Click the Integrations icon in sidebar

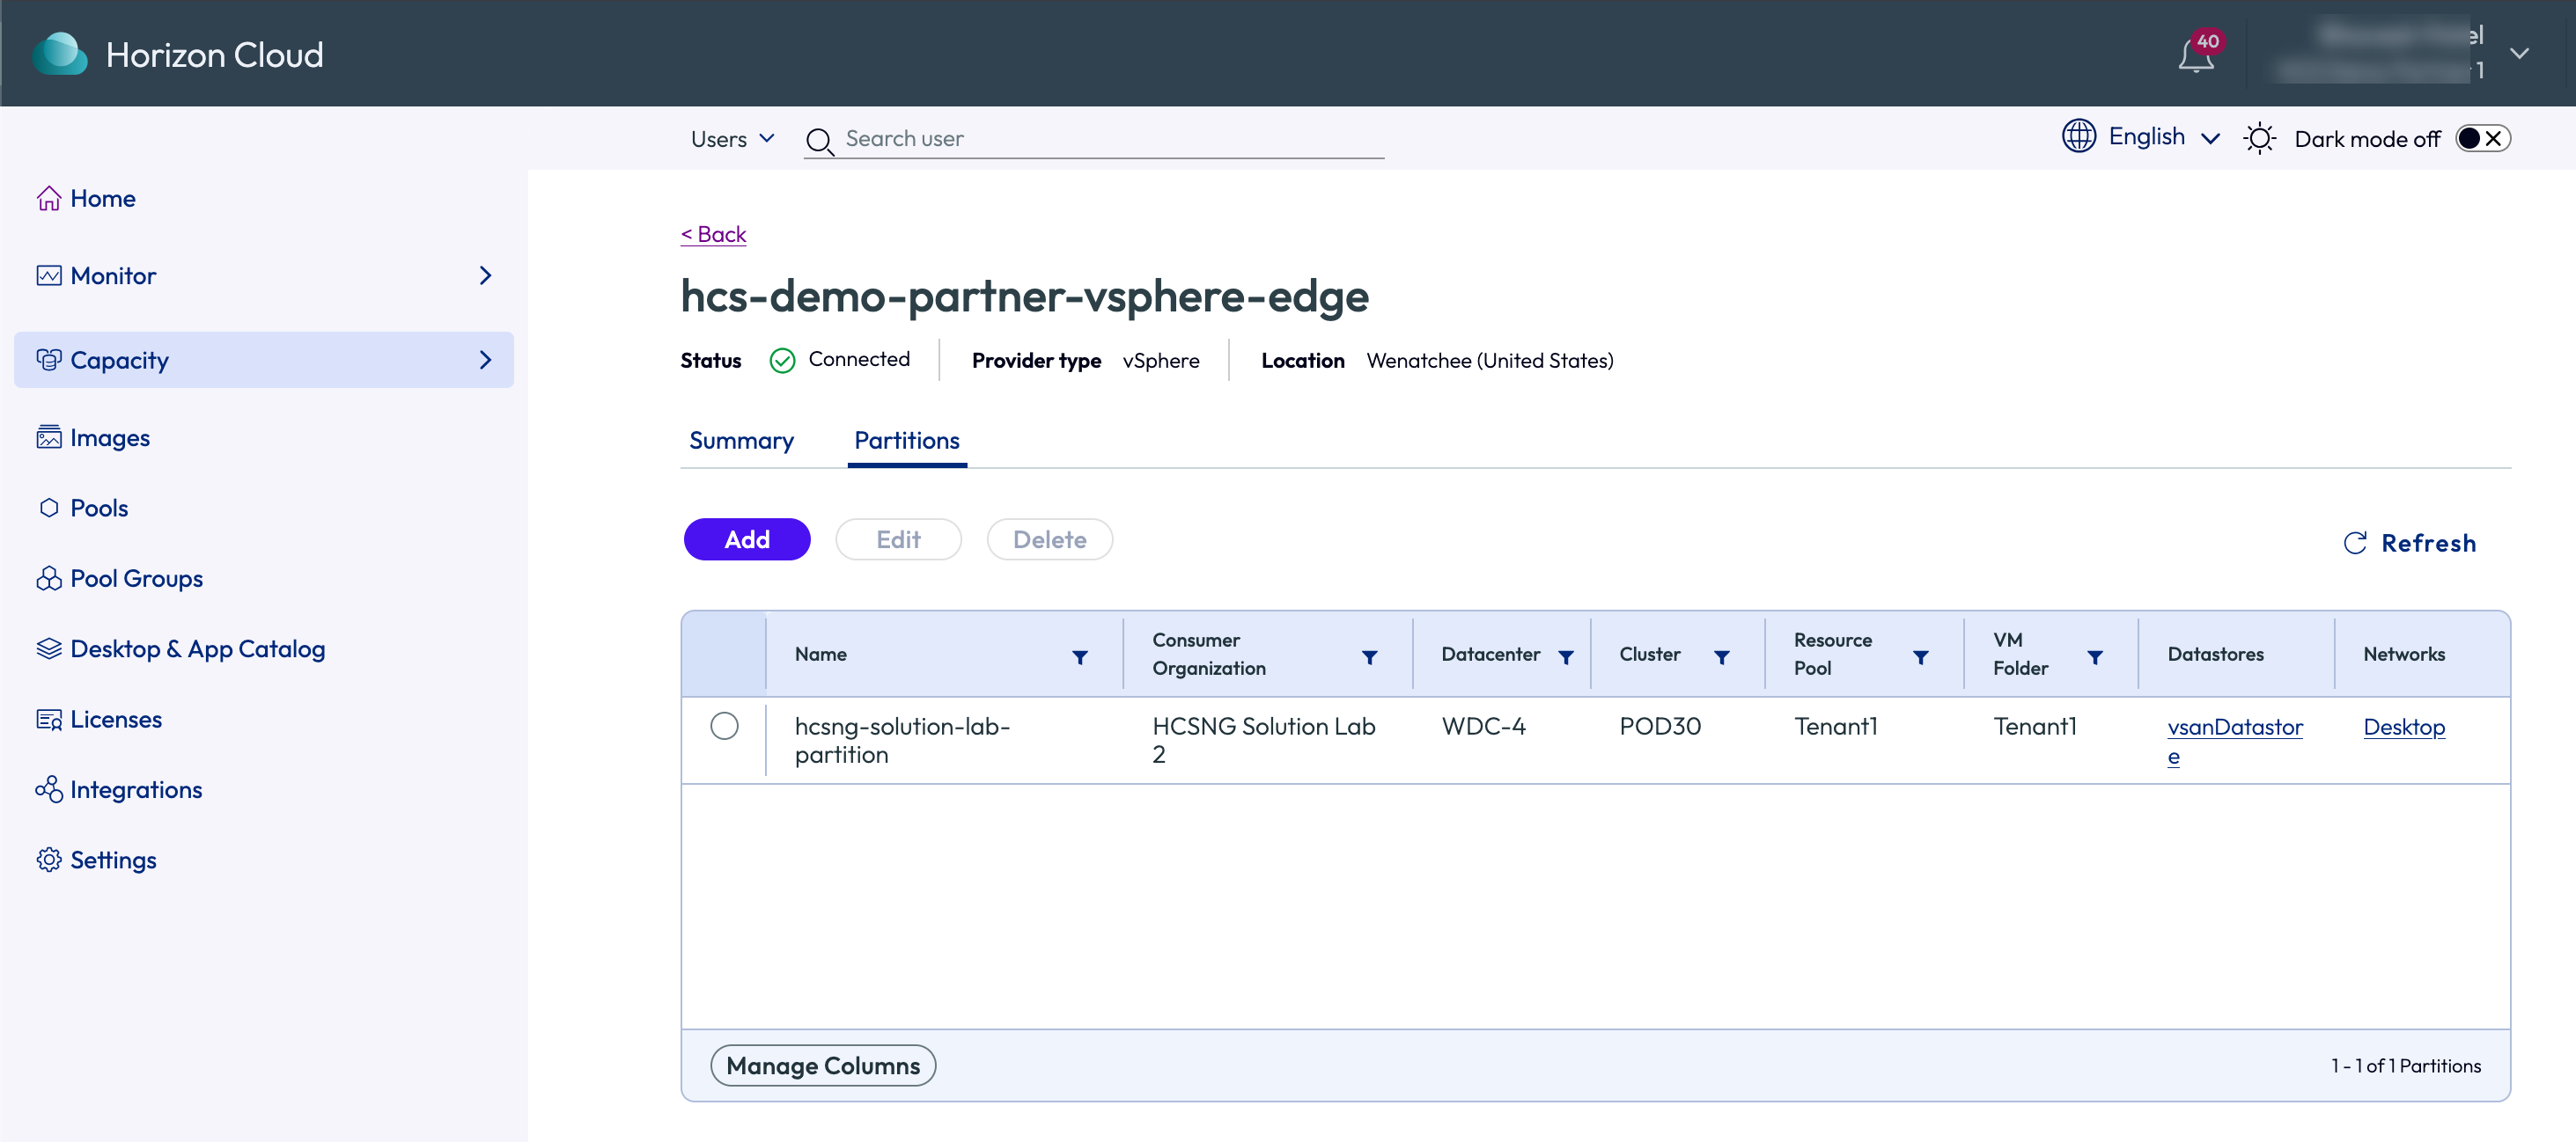pyautogui.click(x=49, y=789)
